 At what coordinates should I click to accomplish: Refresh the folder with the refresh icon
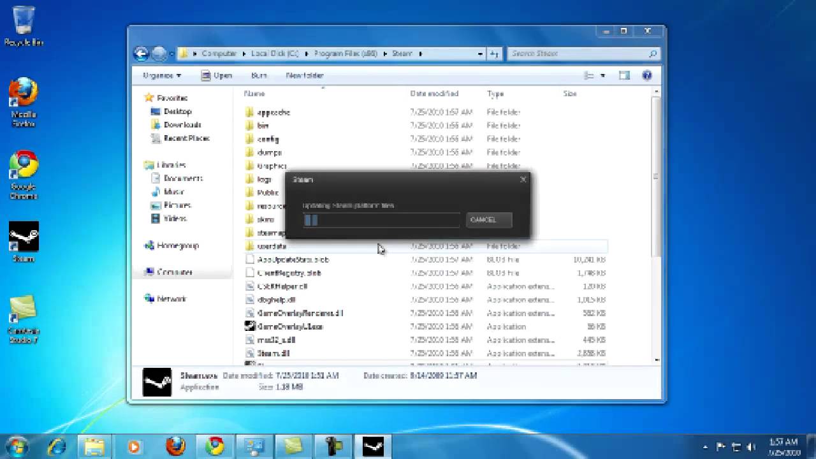click(495, 54)
